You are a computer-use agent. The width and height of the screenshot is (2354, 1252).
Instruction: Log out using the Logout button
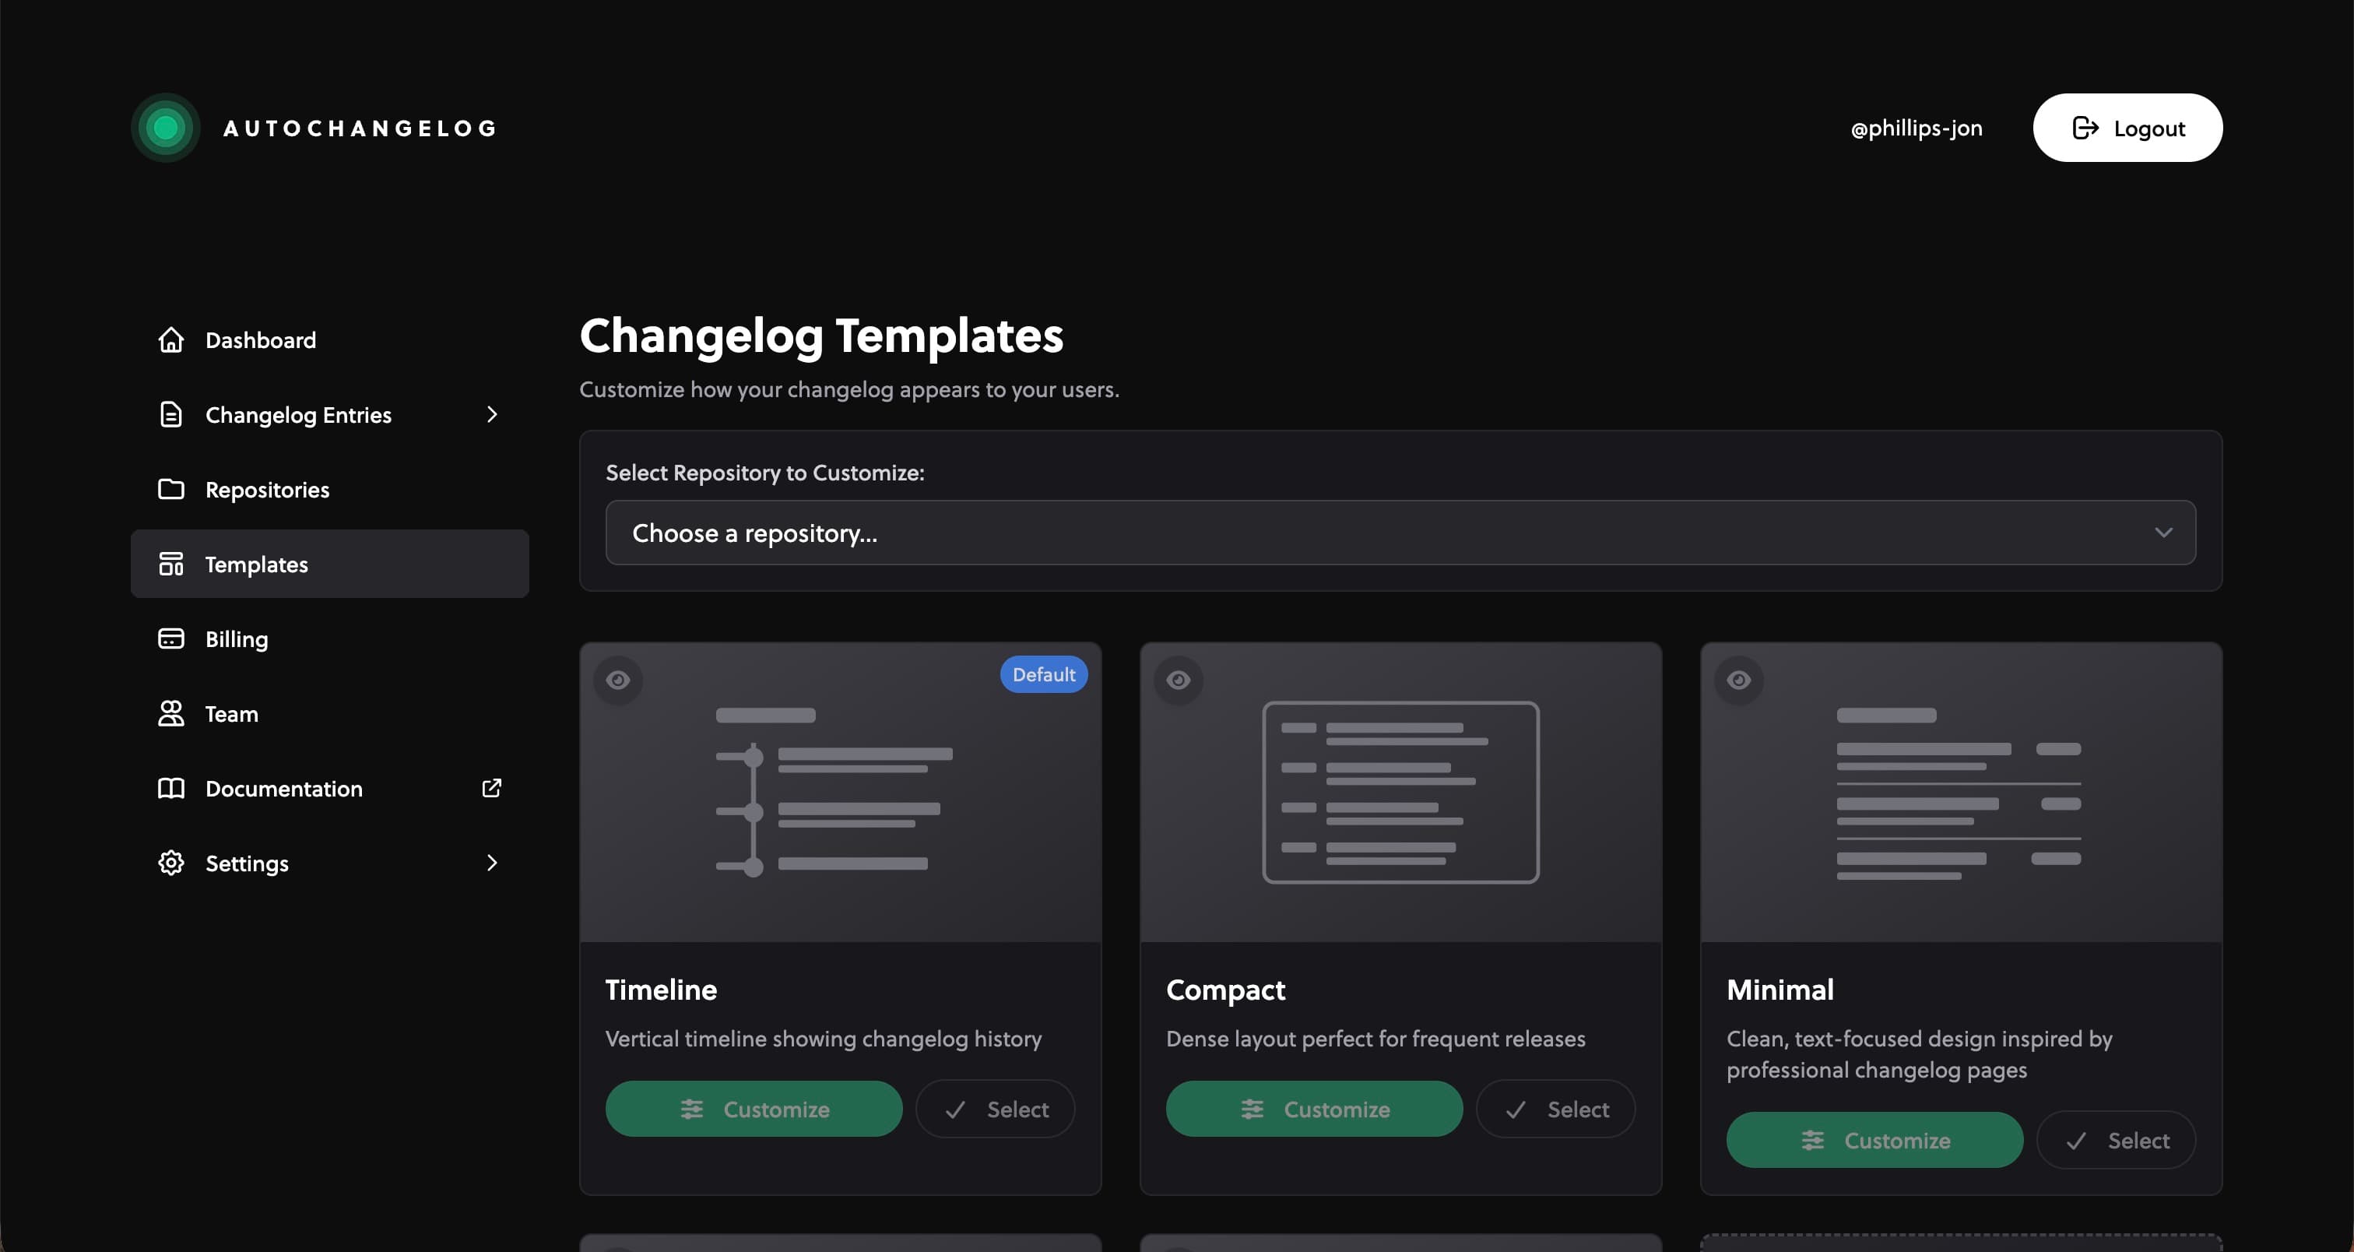[2127, 128]
